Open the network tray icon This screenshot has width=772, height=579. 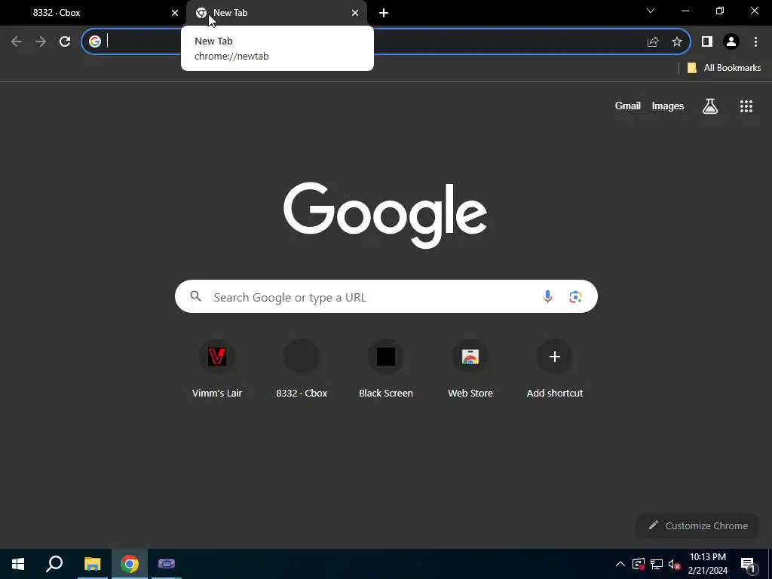click(657, 564)
